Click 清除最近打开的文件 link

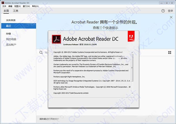[49, 119]
